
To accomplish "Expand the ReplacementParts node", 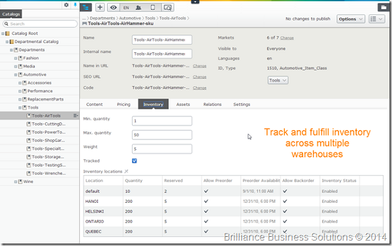I will coord(20,99).
